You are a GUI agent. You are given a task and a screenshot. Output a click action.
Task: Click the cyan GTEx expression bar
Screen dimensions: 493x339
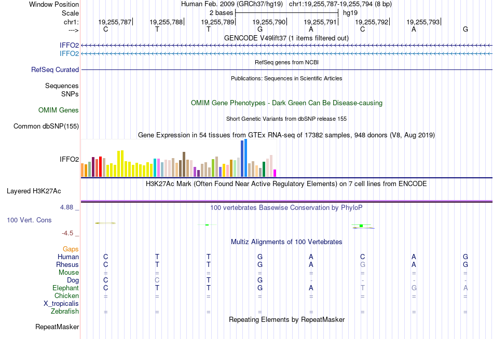(x=155, y=168)
